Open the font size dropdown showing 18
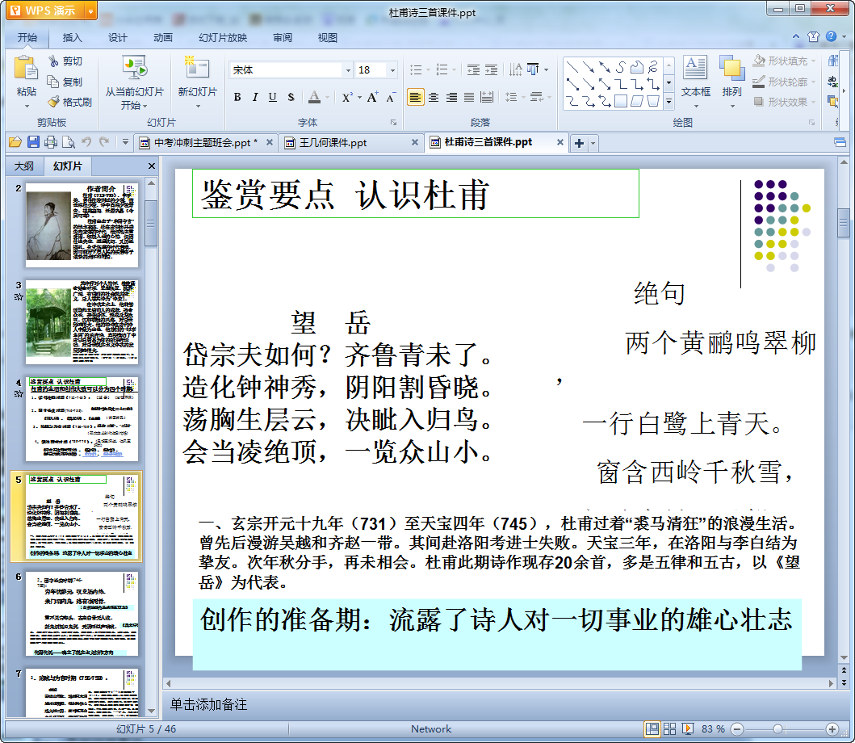The height and width of the screenshot is (743, 855). pyautogui.click(x=392, y=69)
